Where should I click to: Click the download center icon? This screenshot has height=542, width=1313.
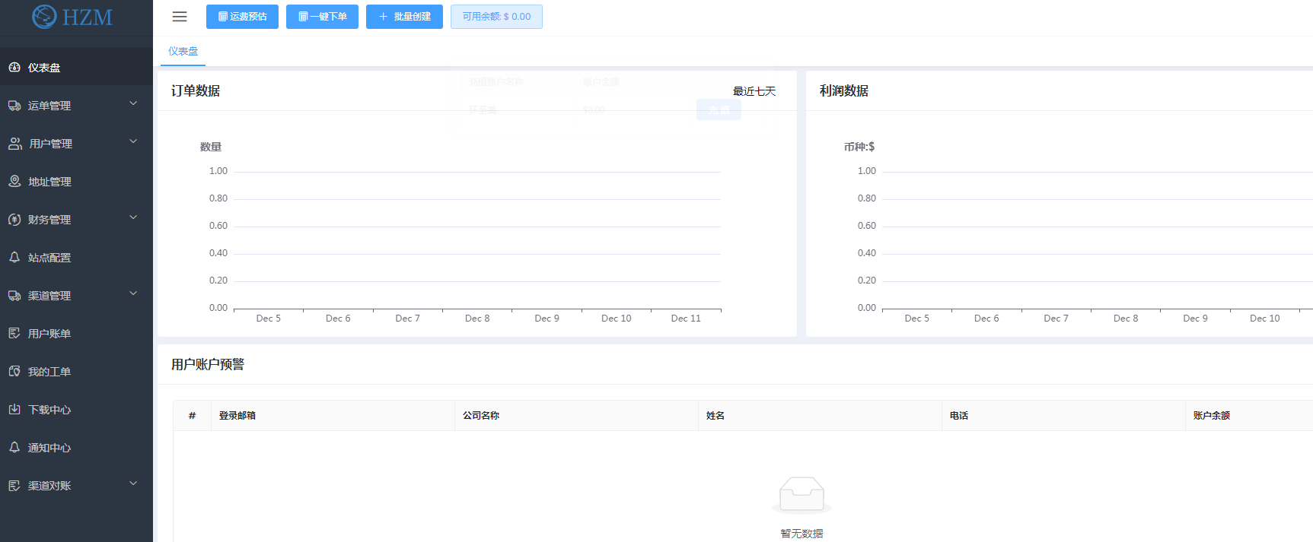[x=14, y=410]
